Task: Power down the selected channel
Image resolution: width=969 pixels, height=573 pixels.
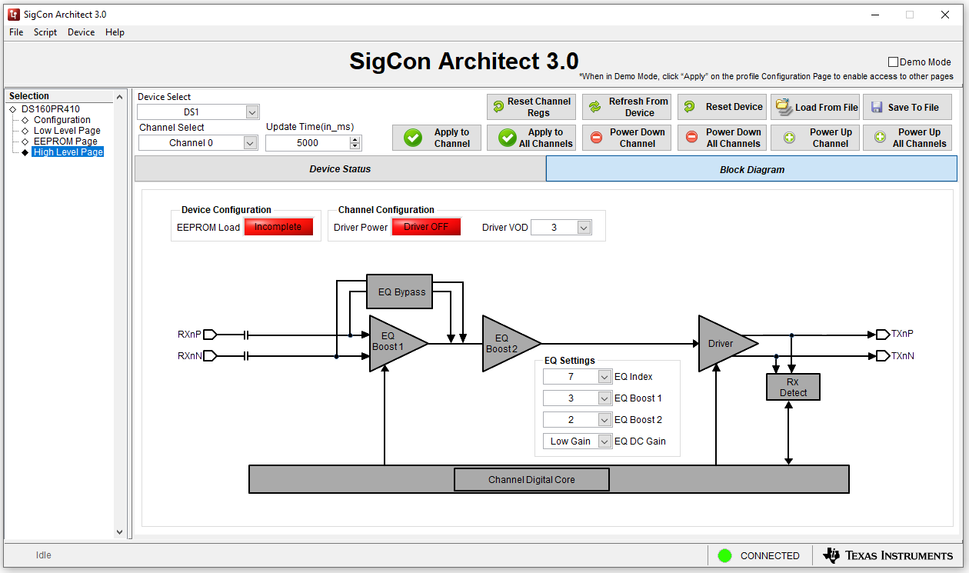Action: (x=627, y=138)
